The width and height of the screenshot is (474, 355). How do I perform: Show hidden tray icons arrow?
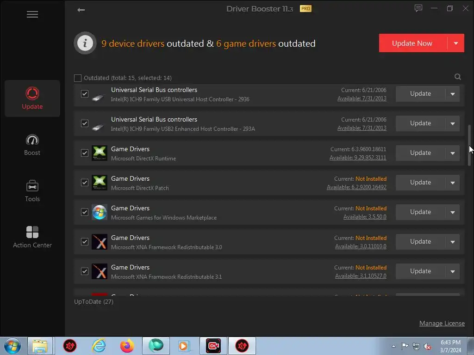click(393, 347)
